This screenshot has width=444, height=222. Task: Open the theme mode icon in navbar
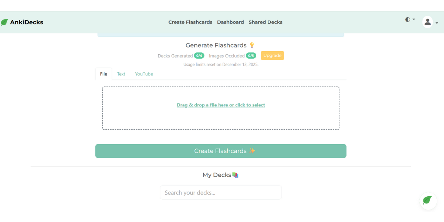point(408,19)
